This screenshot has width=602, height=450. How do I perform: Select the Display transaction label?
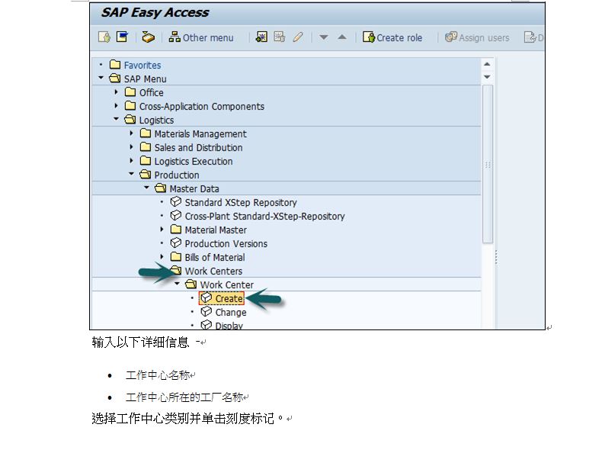(229, 326)
